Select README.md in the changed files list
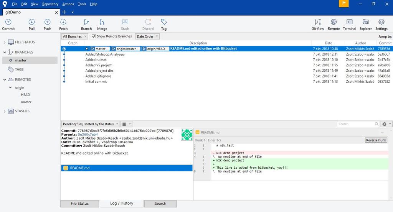The width and height of the screenshot is (393, 212). click(x=127, y=168)
